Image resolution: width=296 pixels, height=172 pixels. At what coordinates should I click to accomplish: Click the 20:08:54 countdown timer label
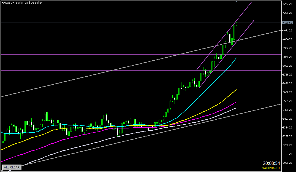tap(271, 163)
